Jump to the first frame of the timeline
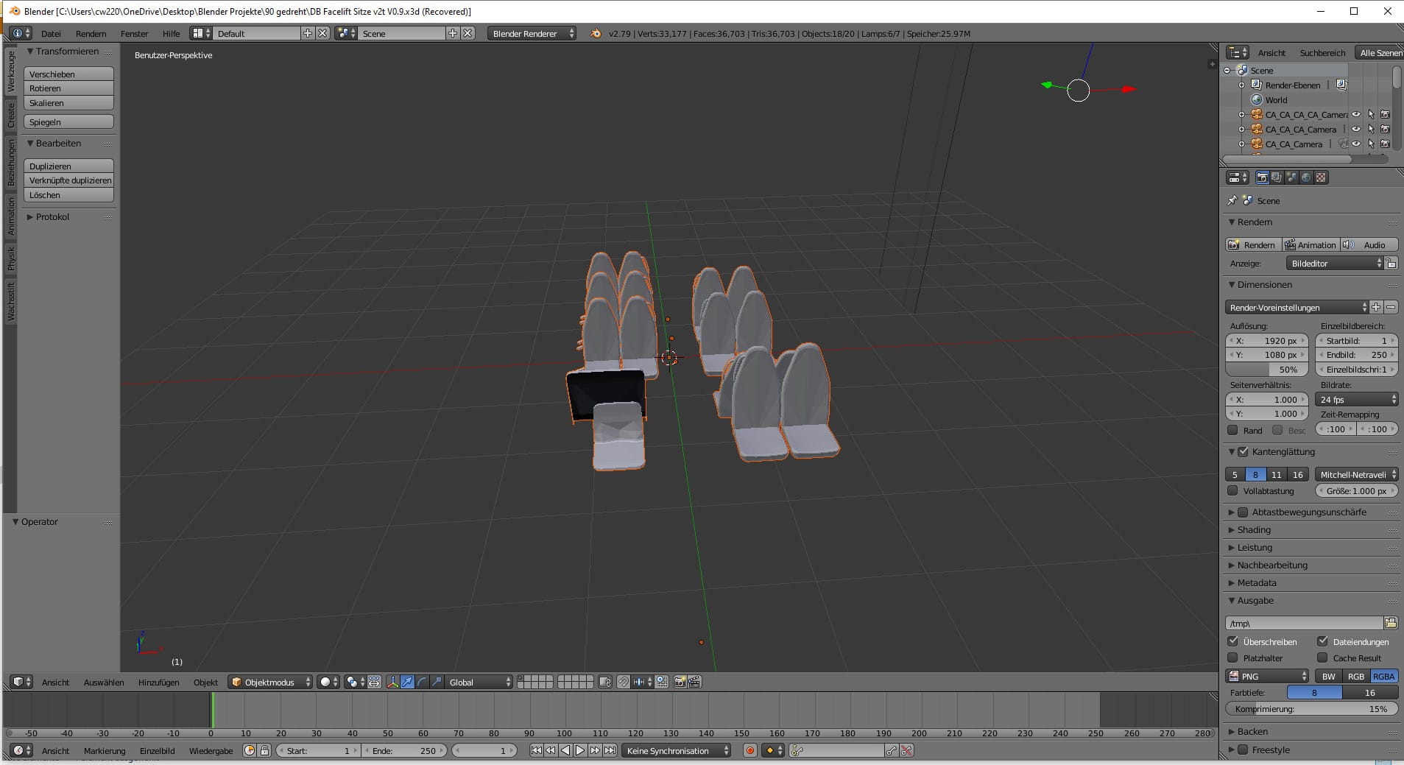The image size is (1404, 765). click(536, 750)
